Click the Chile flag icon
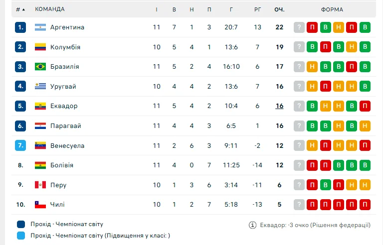 click(40, 205)
